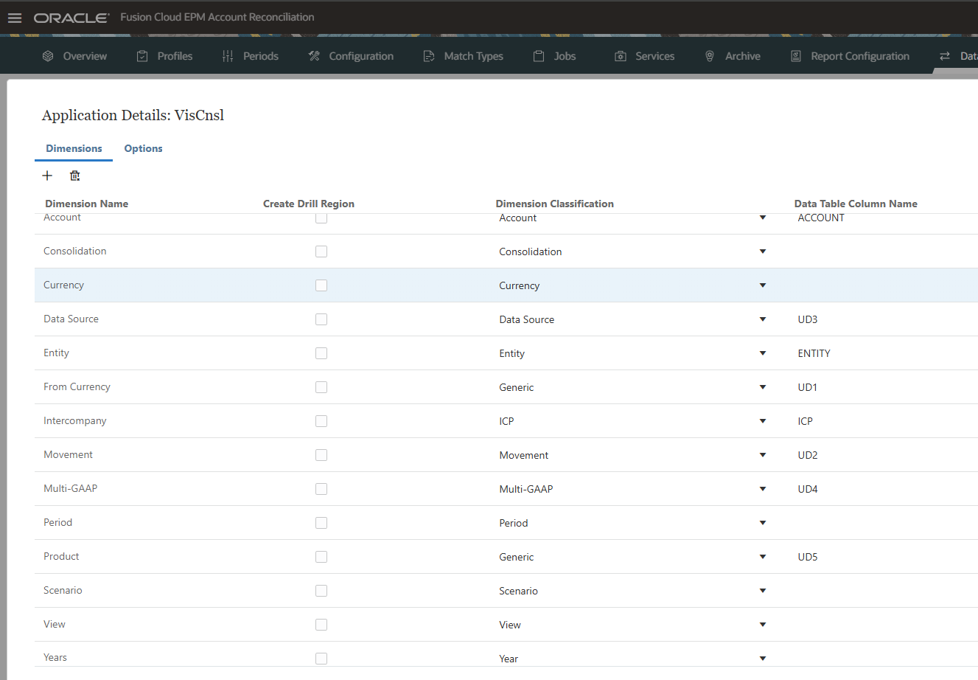Check Multi-GAAP drill region checkbox
The width and height of the screenshot is (978, 680).
321,489
